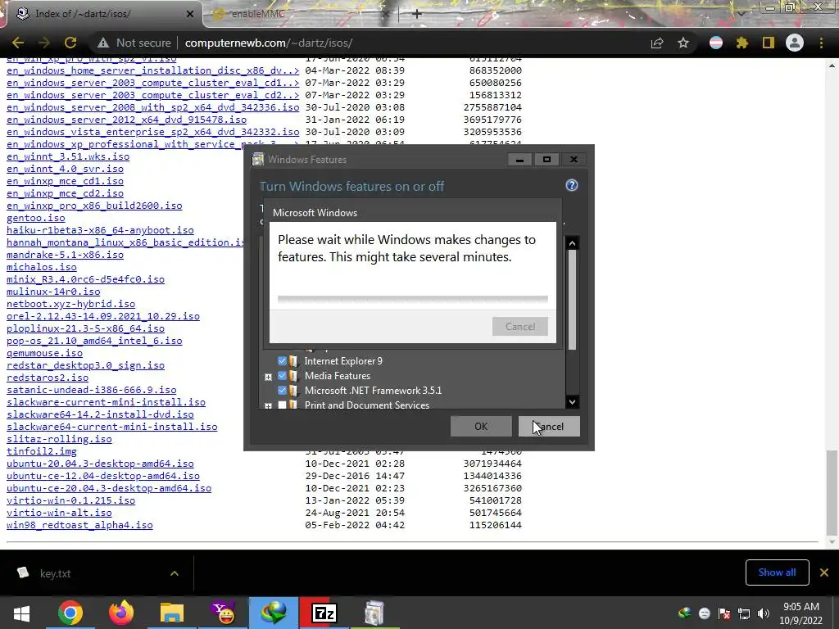
Task: Reload the page with the refresh icon
Action: click(x=70, y=43)
